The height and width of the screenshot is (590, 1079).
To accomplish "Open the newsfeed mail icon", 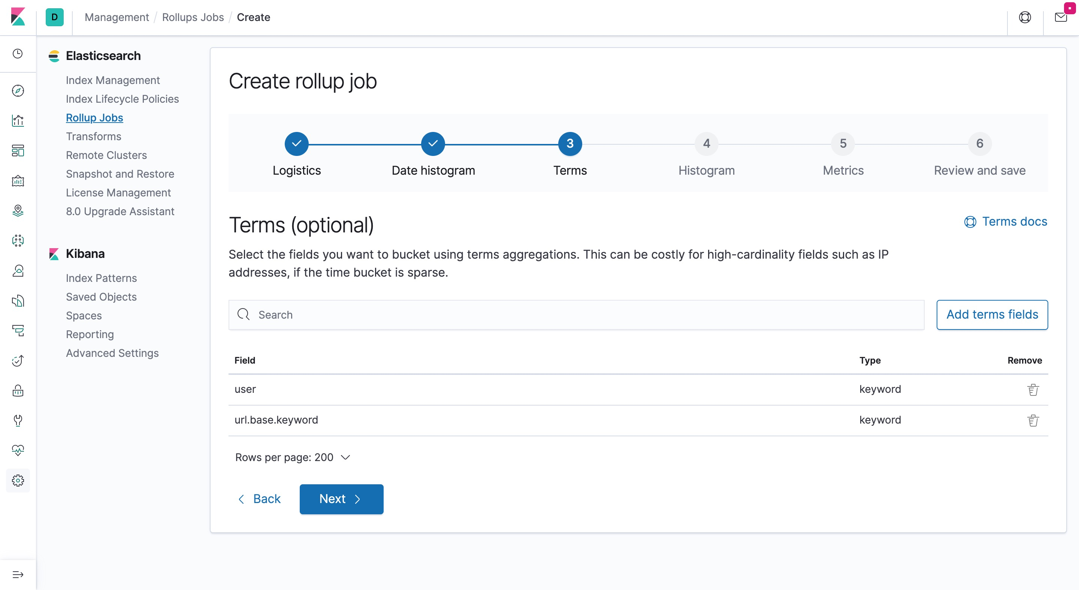I will click(1061, 17).
